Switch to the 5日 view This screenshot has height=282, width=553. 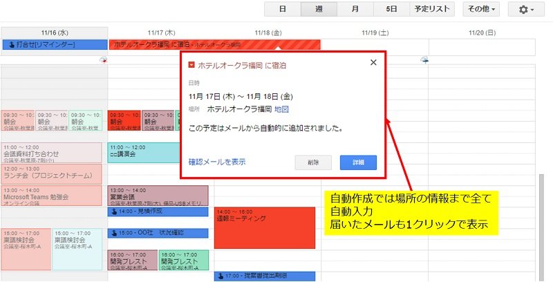(391, 9)
